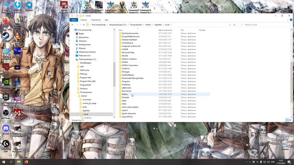294x165 pixels.
Task: Go up one folder level arrow
Action: [84, 25]
